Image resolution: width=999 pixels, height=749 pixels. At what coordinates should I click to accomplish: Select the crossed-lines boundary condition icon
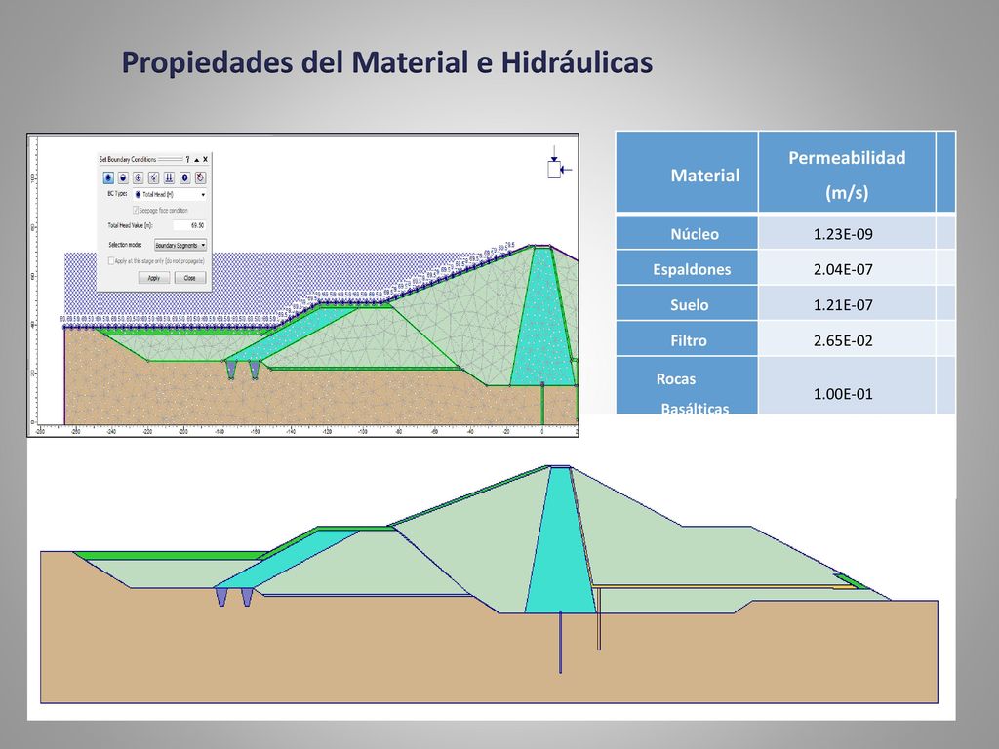[x=153, y=177]
